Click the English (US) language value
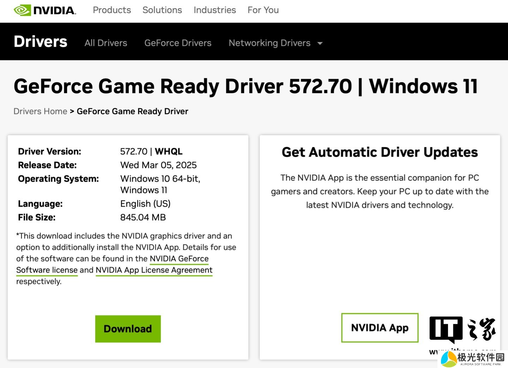Image resolution: width=508 pixels, height=368 pixels. click(145, 204)
